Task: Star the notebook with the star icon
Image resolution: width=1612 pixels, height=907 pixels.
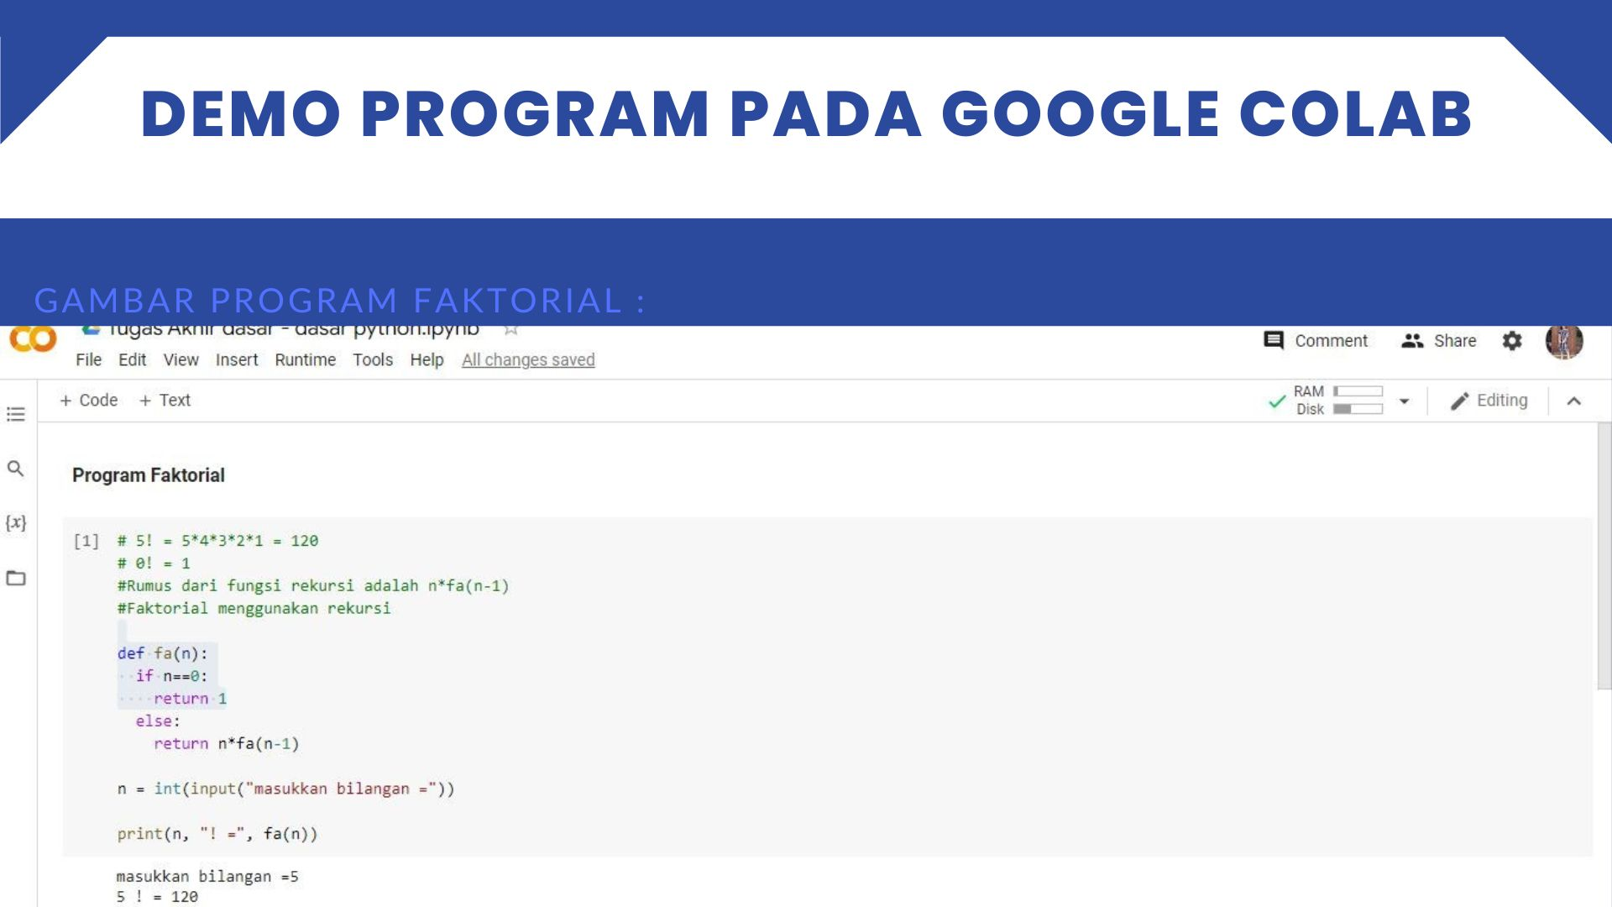Action: click(x=510, y=330)
